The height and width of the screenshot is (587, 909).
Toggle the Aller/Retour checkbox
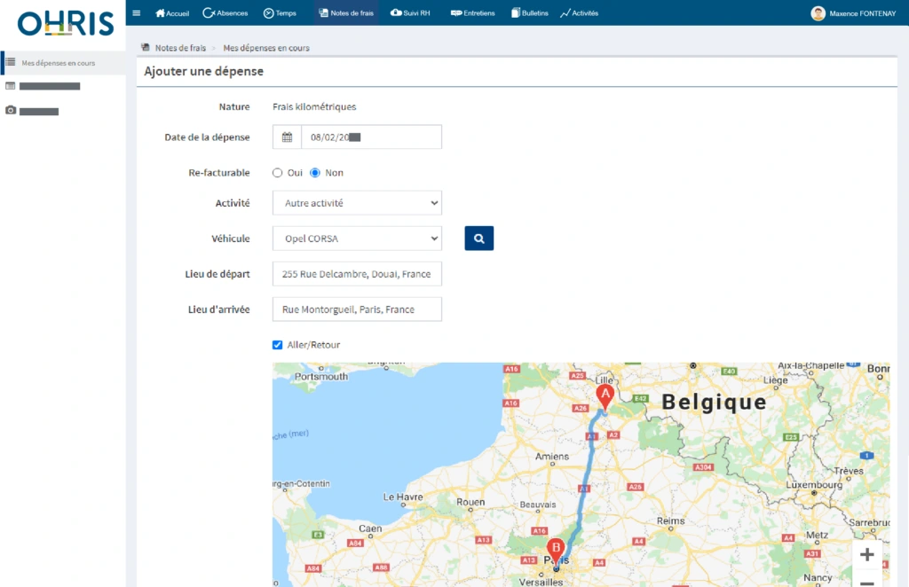tap(278, 345)
